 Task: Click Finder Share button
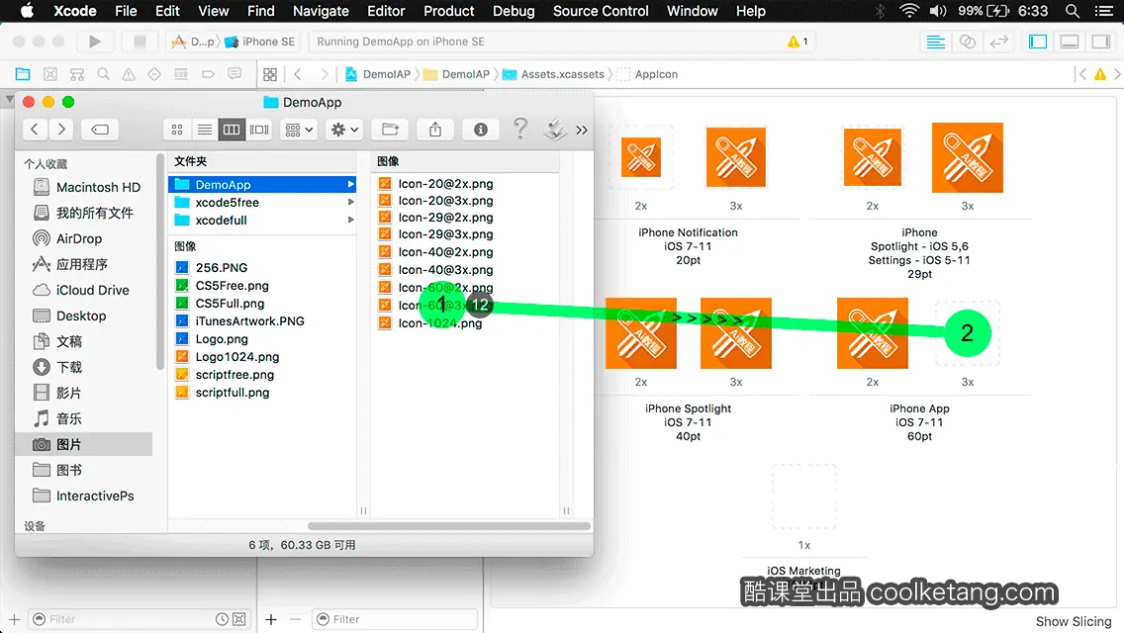point(435,130)
